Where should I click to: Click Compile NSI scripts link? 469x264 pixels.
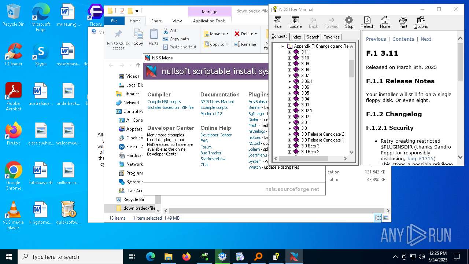(164, 102)
